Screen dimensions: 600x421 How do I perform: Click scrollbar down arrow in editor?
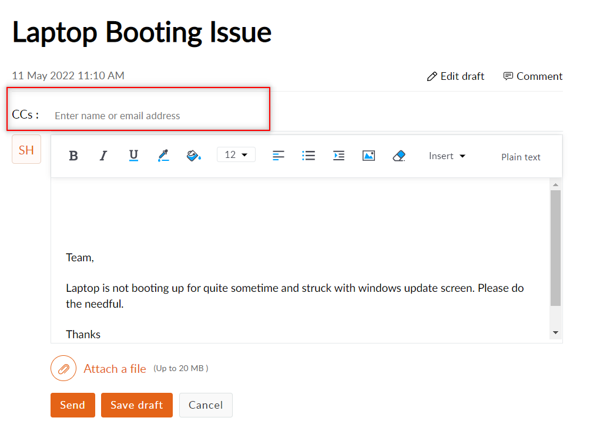pos(555,333)
